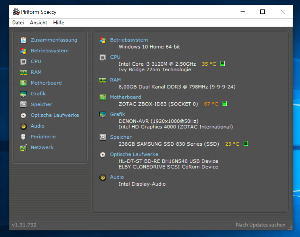Click the Motherboard icon in summary panel
Image resolution: width=300 pixels, height=237 pixels.
[103, 97]
